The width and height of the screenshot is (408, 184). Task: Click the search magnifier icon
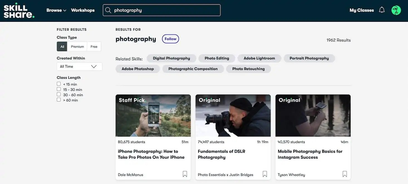[109, 10]
